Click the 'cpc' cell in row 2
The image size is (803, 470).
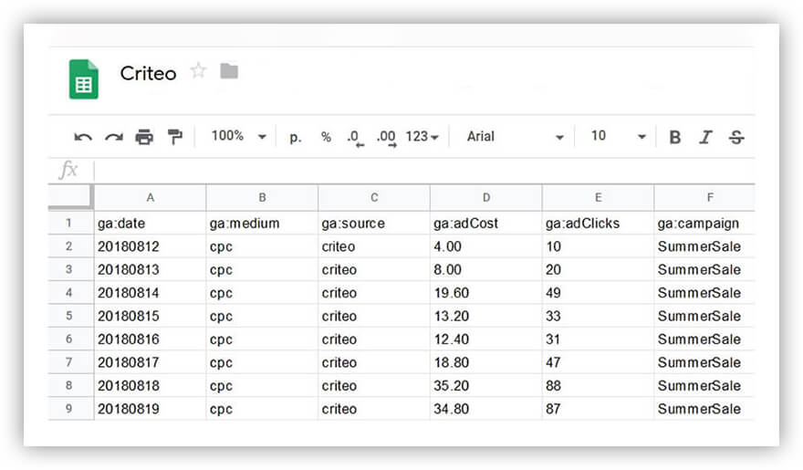click(x=262, y=246)
